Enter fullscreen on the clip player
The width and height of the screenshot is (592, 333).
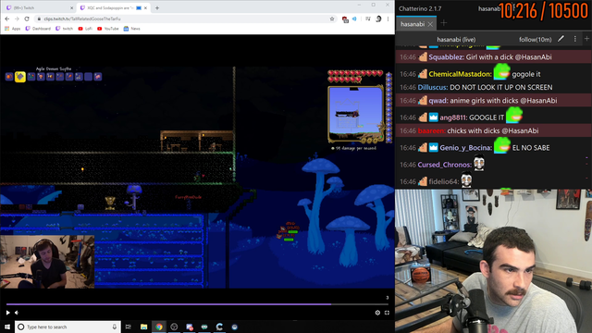[x=387, y=313]
